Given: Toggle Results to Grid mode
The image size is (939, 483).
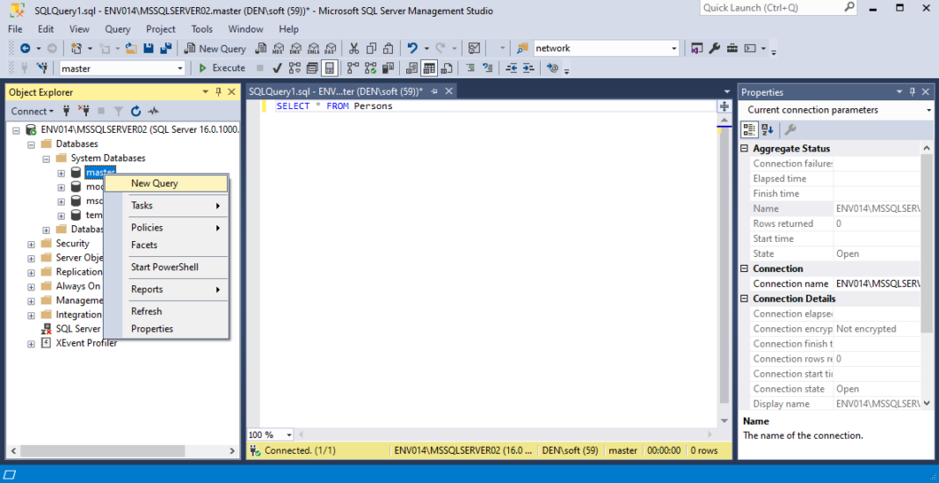Looking at the screenshot, I should pos(429,68).
